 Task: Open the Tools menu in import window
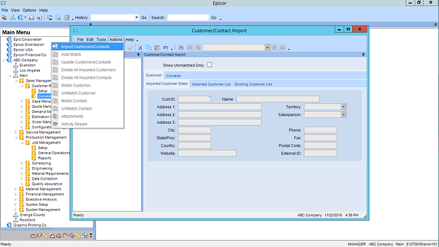[101, 39]
